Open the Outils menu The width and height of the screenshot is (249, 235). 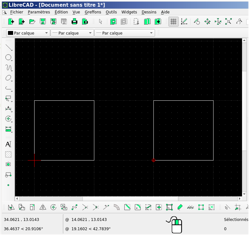click(x=111, y=12)
